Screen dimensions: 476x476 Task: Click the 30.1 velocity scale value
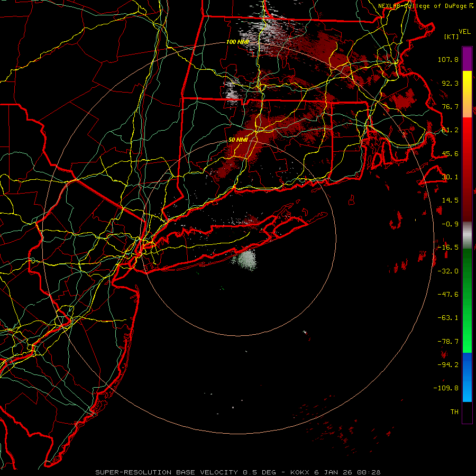tap(450, 177)
